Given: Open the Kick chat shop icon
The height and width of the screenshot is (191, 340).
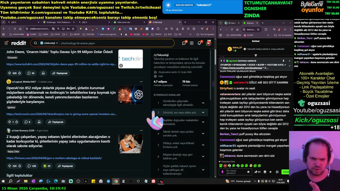Looking at the screenshot, I should pos(265,172).
